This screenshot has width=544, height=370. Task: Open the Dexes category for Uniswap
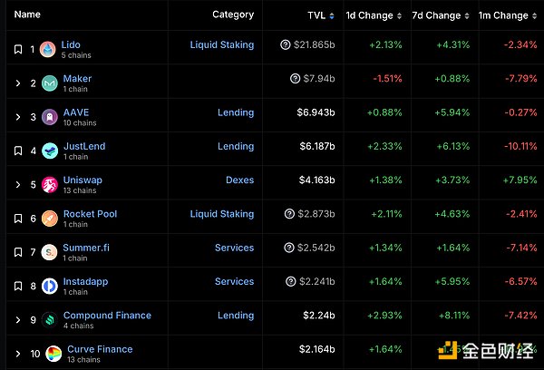pos(239,180)
